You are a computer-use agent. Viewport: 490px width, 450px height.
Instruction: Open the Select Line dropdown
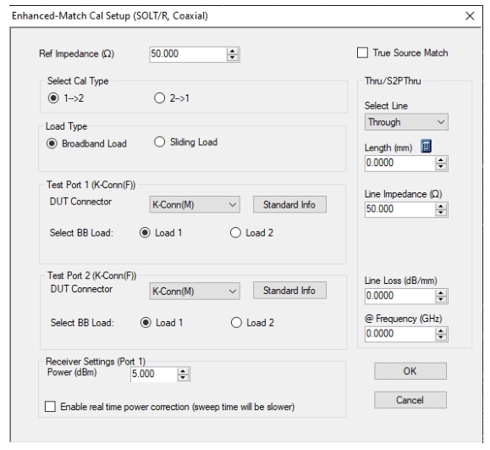[x=406, y=122]
